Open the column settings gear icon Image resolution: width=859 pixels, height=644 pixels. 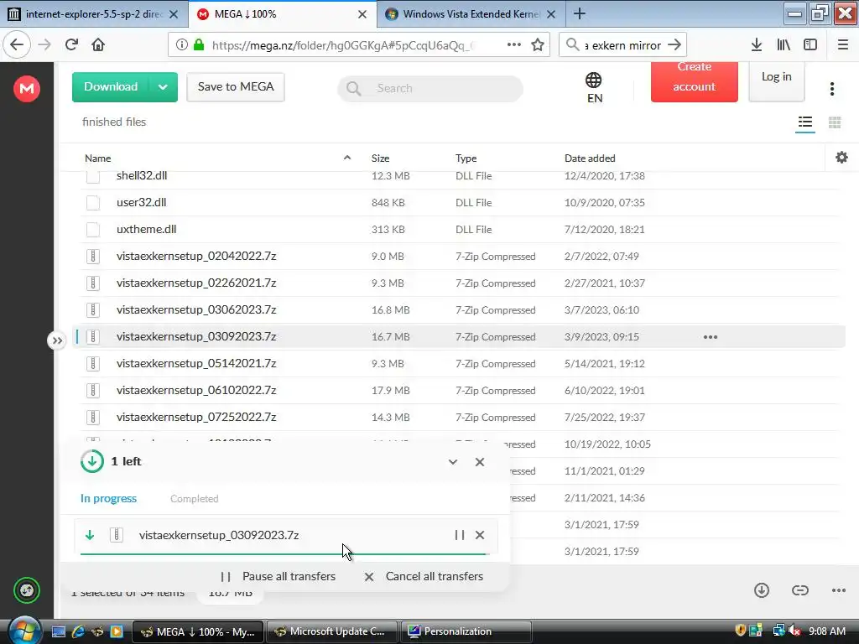click(841, 158)
